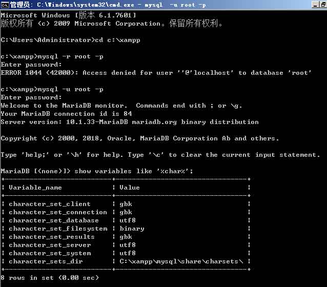Click the '8 rows in set' result line
The width and height of the screenshot is (327, 287).
(50, 278)
